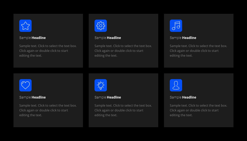The image size is (247, 141).
Task: Click the star icon
Action: click(25, 26)
